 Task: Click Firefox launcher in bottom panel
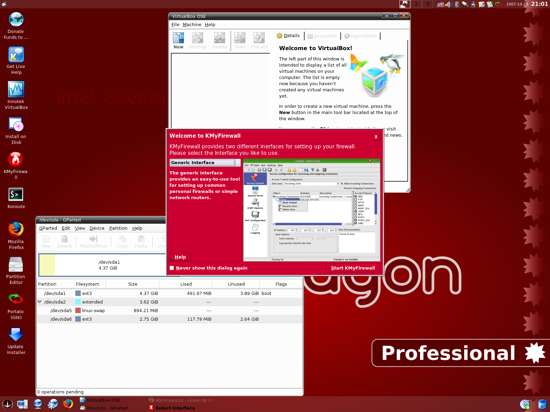tap(68, 404)
